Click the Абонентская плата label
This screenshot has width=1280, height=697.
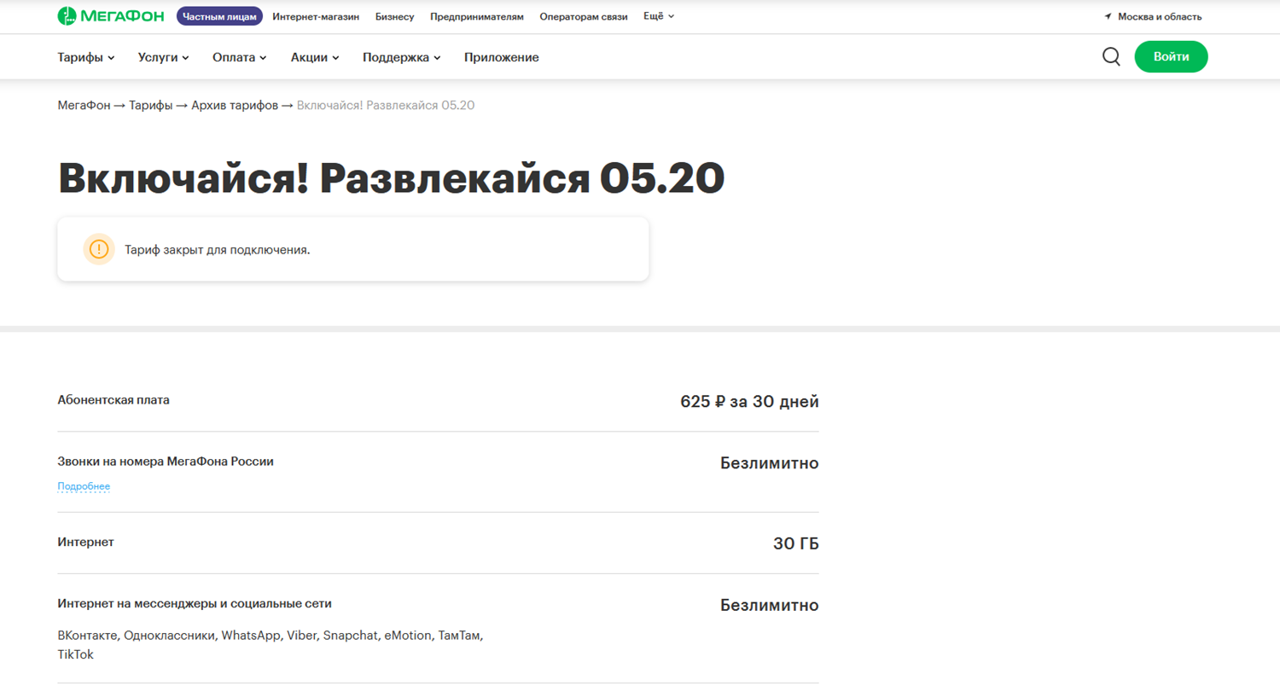tap(113, 399)
